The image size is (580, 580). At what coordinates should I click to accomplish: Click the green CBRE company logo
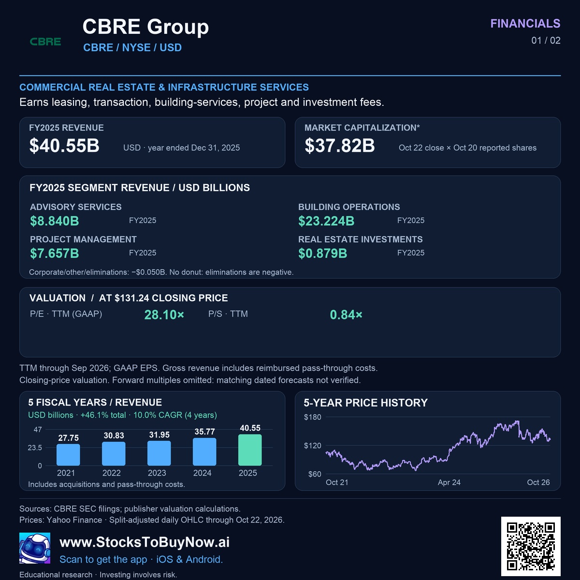45,42
